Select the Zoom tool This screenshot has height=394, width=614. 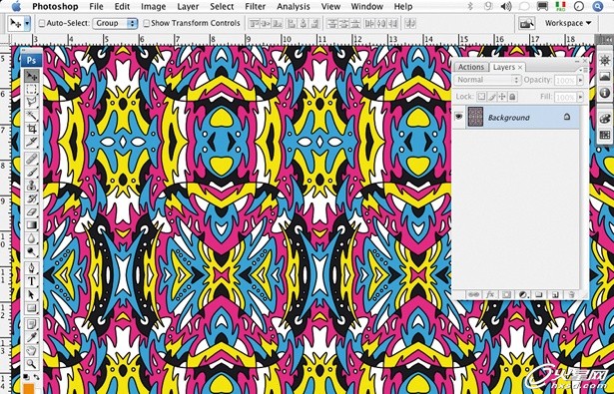pos(31,364)
